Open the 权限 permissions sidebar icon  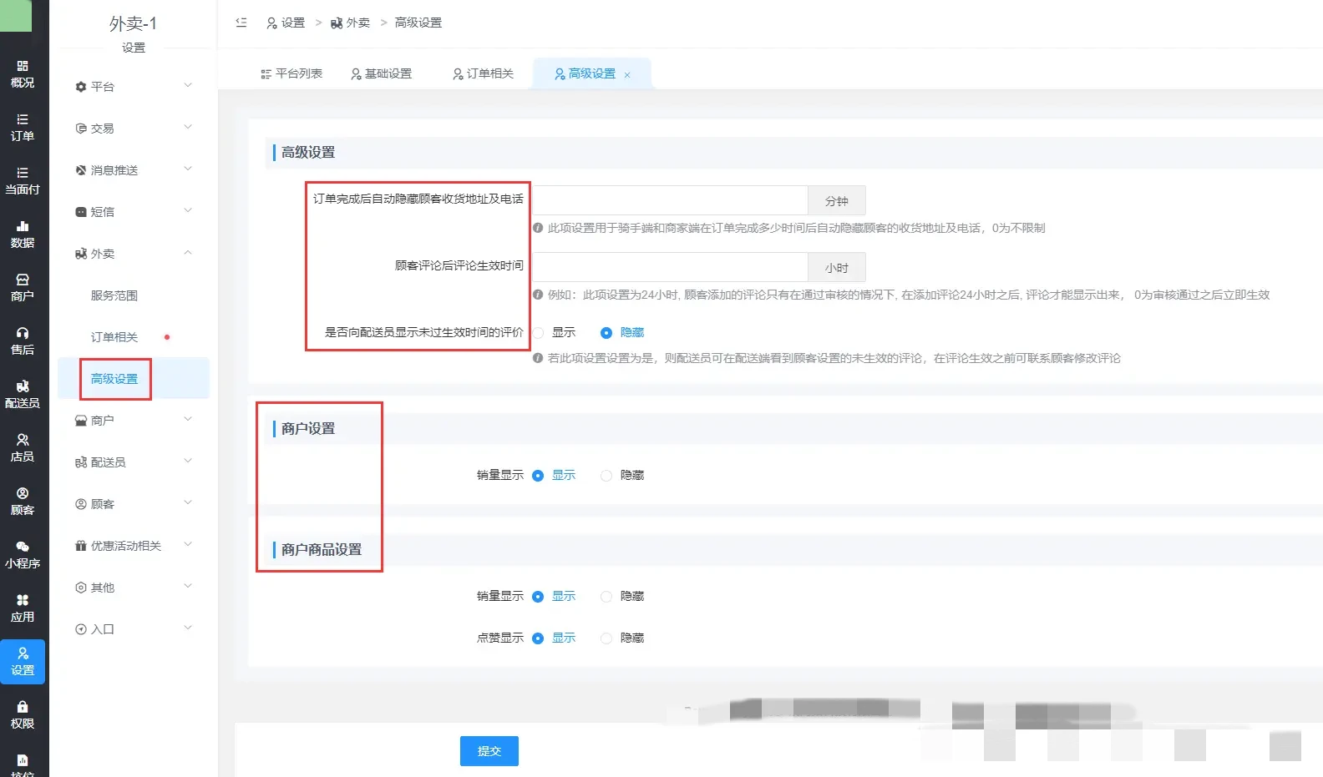[23, 714]
